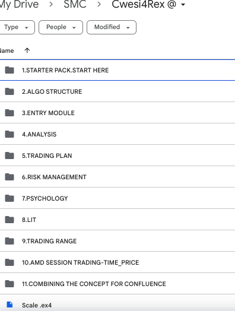The image size is (235, 311).
Task: Select 10.AMD SESSION TRADING-TIME_PRICE folder
Action: [117, 262]
